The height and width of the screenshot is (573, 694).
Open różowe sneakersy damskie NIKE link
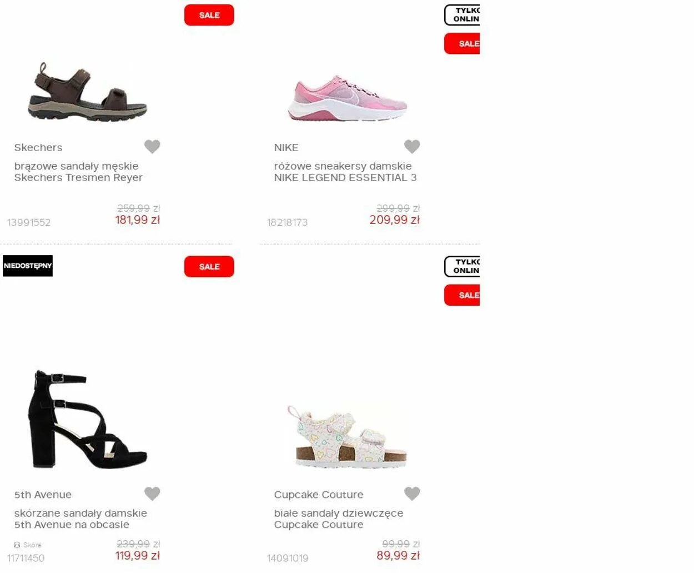(345, 172)
